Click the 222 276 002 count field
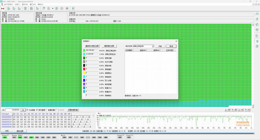The height and width of the screenshot is (140, 260). click(92, 50)
